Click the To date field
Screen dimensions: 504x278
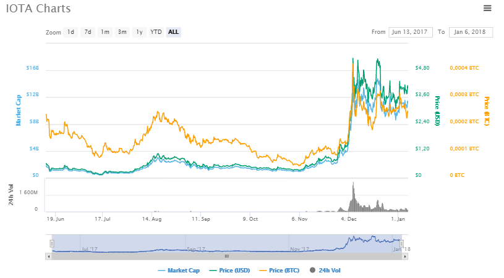point(471,32)
